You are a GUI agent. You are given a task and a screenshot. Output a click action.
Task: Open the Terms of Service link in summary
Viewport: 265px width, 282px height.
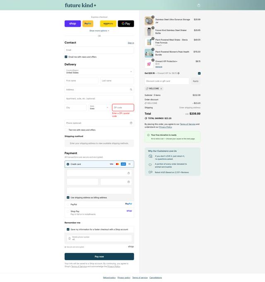coord(188,124)
